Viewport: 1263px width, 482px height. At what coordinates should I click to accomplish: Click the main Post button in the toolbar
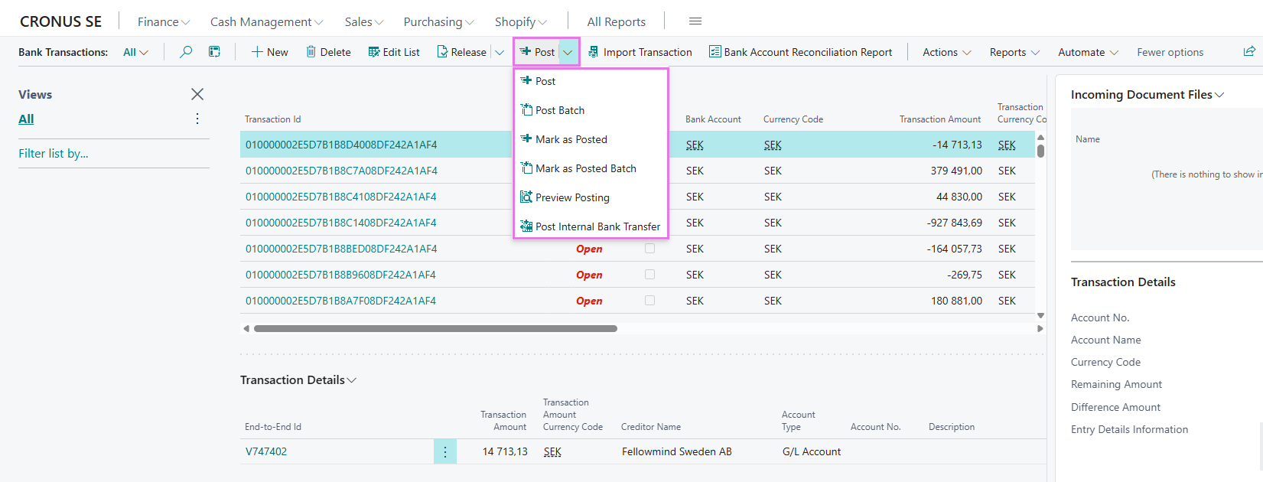tap(538, 52)
